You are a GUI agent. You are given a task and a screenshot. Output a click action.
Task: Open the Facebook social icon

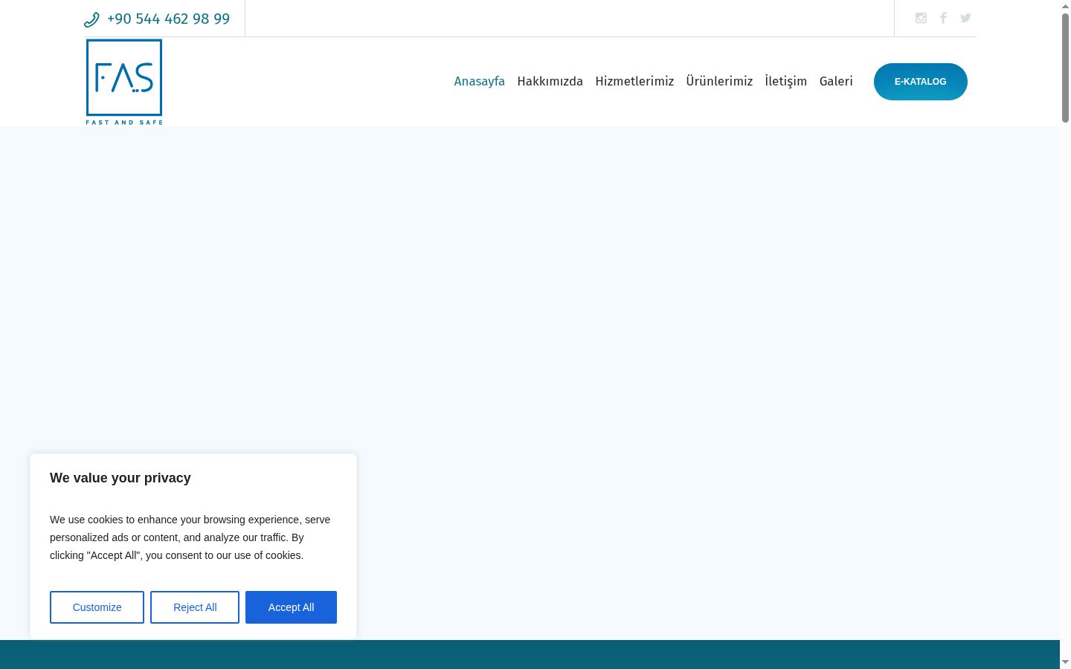943,18
